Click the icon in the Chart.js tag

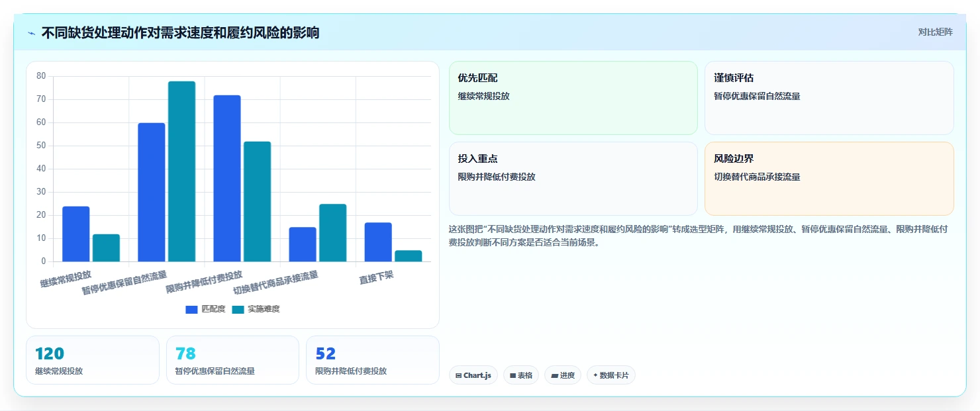click(x=458, y=375)
